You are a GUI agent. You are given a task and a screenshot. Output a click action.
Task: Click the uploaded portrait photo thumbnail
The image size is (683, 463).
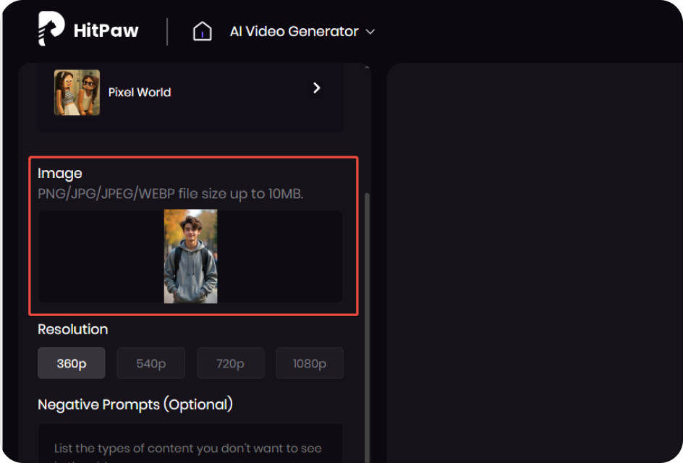192,255
